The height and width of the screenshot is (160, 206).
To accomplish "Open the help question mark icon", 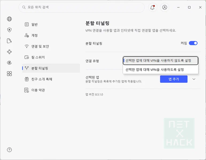I will 9,150.
